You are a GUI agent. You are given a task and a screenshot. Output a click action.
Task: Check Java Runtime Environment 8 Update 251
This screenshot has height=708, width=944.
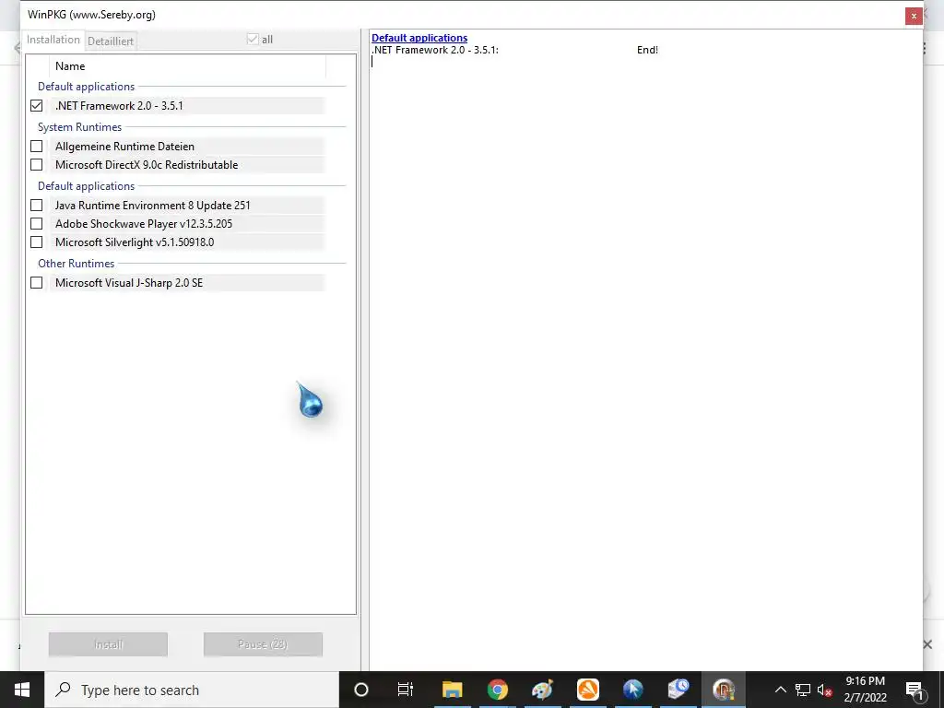pos(37,206)
